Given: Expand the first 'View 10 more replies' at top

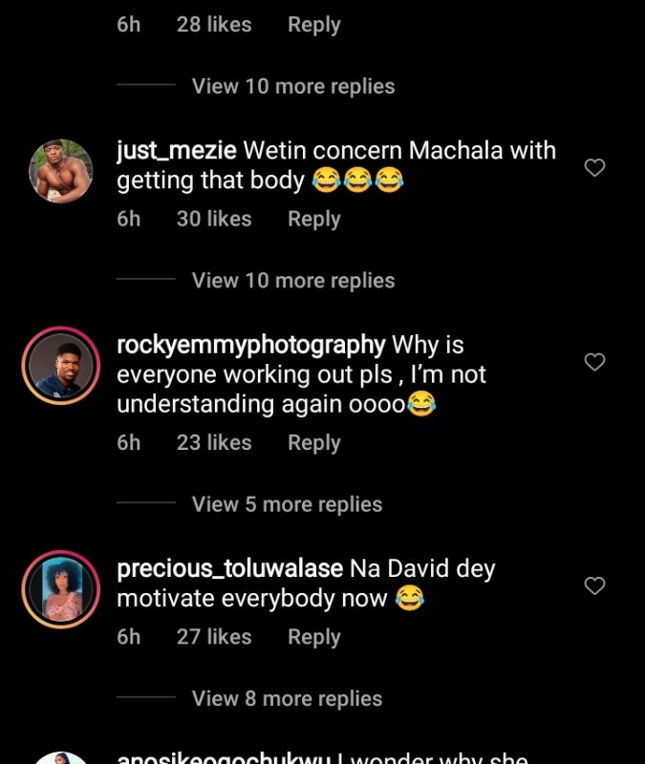Looking at the screenshot, I should [292, 86].
